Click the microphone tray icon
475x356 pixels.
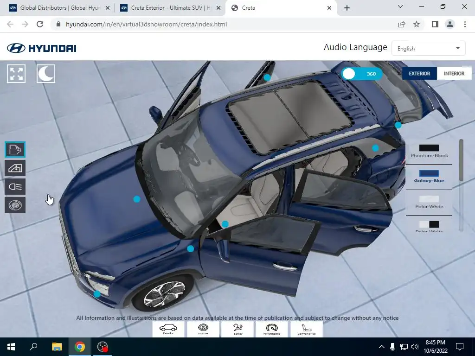click(x=392, y=347)
